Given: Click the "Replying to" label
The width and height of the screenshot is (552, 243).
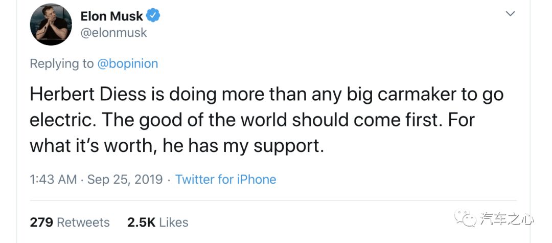Looking at the screenshot, I should click(61, 63).
